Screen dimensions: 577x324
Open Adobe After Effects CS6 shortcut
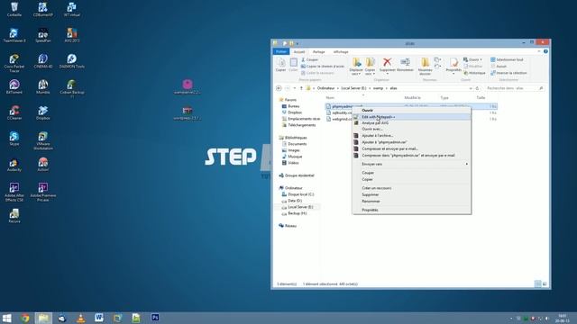pyautogui.click(x=14, y=192)
